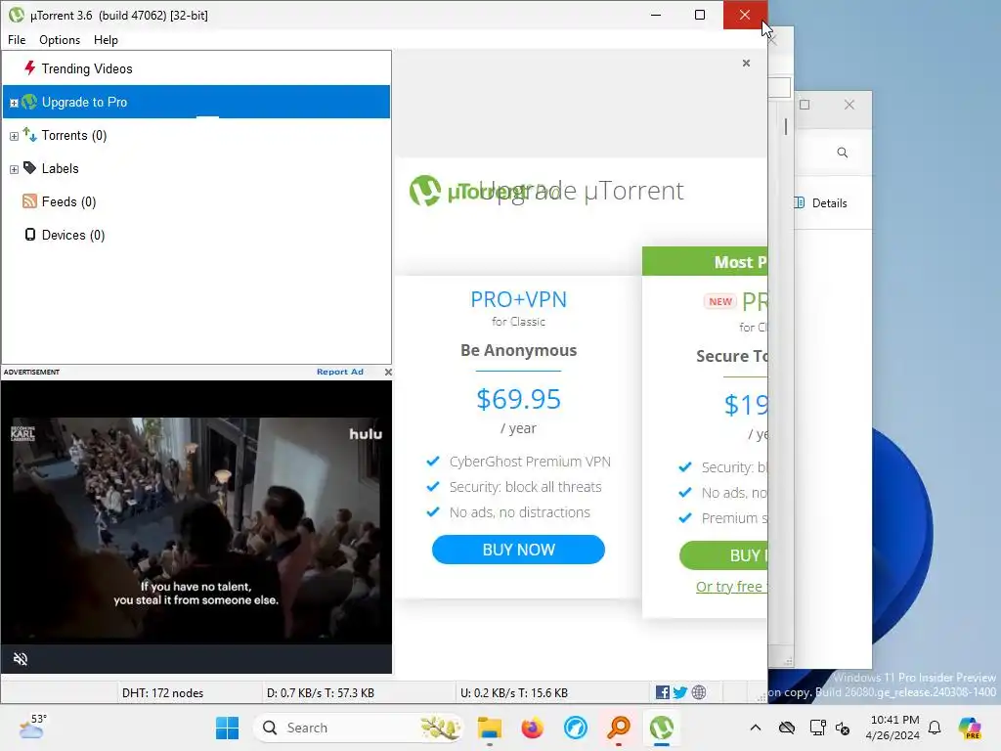The height and width of the screenshot is (751, 1001).
Task: Click the green BUY button for Pro plan
Action: pyautogui.click(x=724, y=555)
